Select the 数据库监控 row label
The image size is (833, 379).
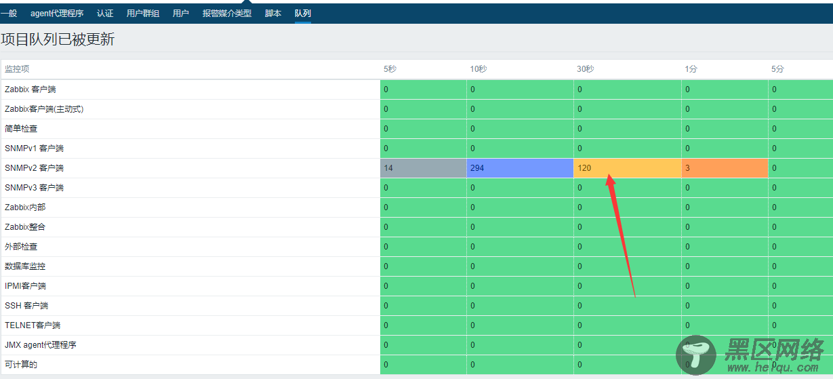click(x=25, y=266)
